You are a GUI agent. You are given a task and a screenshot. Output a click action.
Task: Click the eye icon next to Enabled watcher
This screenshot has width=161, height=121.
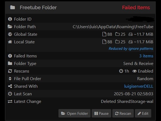[x=135, y=71]
